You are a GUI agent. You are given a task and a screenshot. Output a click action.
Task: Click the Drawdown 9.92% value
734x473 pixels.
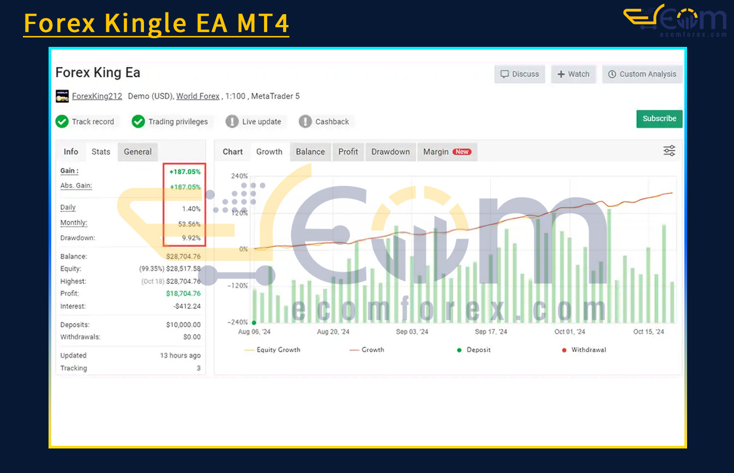pyautogui.click(x=191, y=238)
